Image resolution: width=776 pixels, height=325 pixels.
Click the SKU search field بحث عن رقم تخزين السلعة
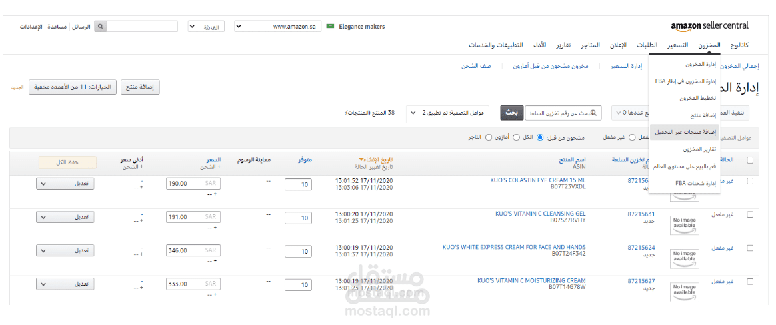[x=563, y=113]
